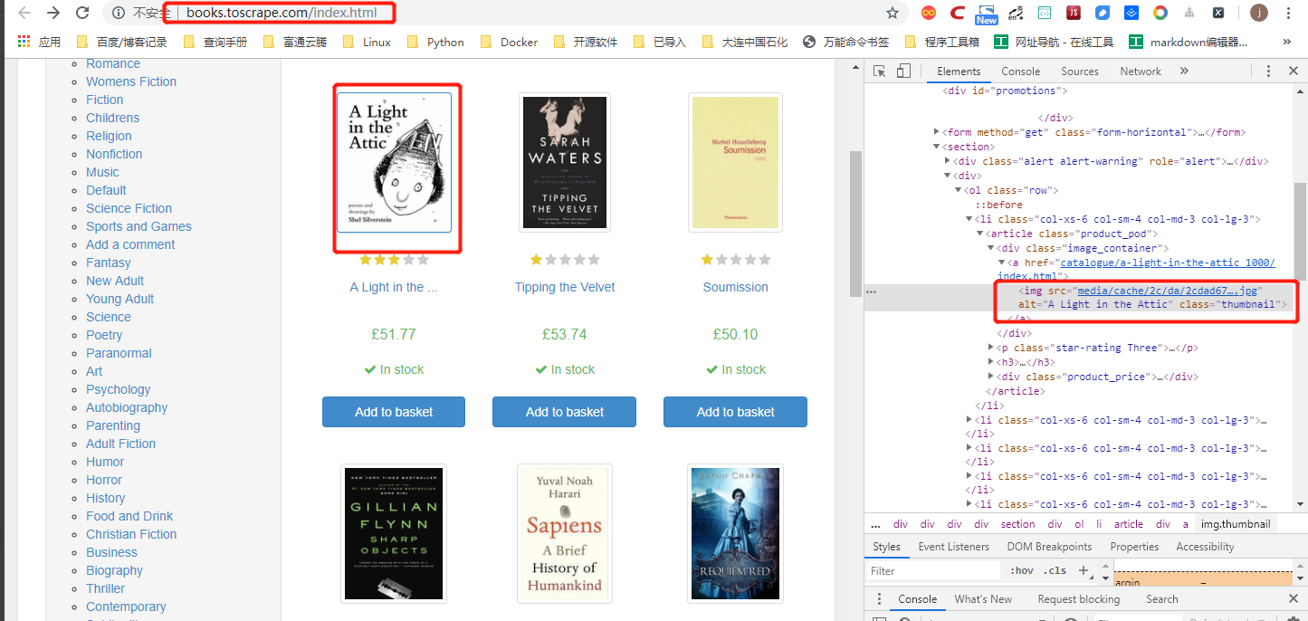Switch to the Sources DevTools tab

point(1080,71)
